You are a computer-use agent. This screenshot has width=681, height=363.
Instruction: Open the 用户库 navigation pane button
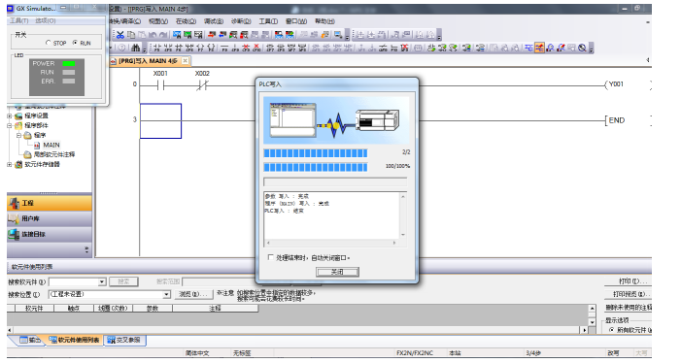(50, 218)
